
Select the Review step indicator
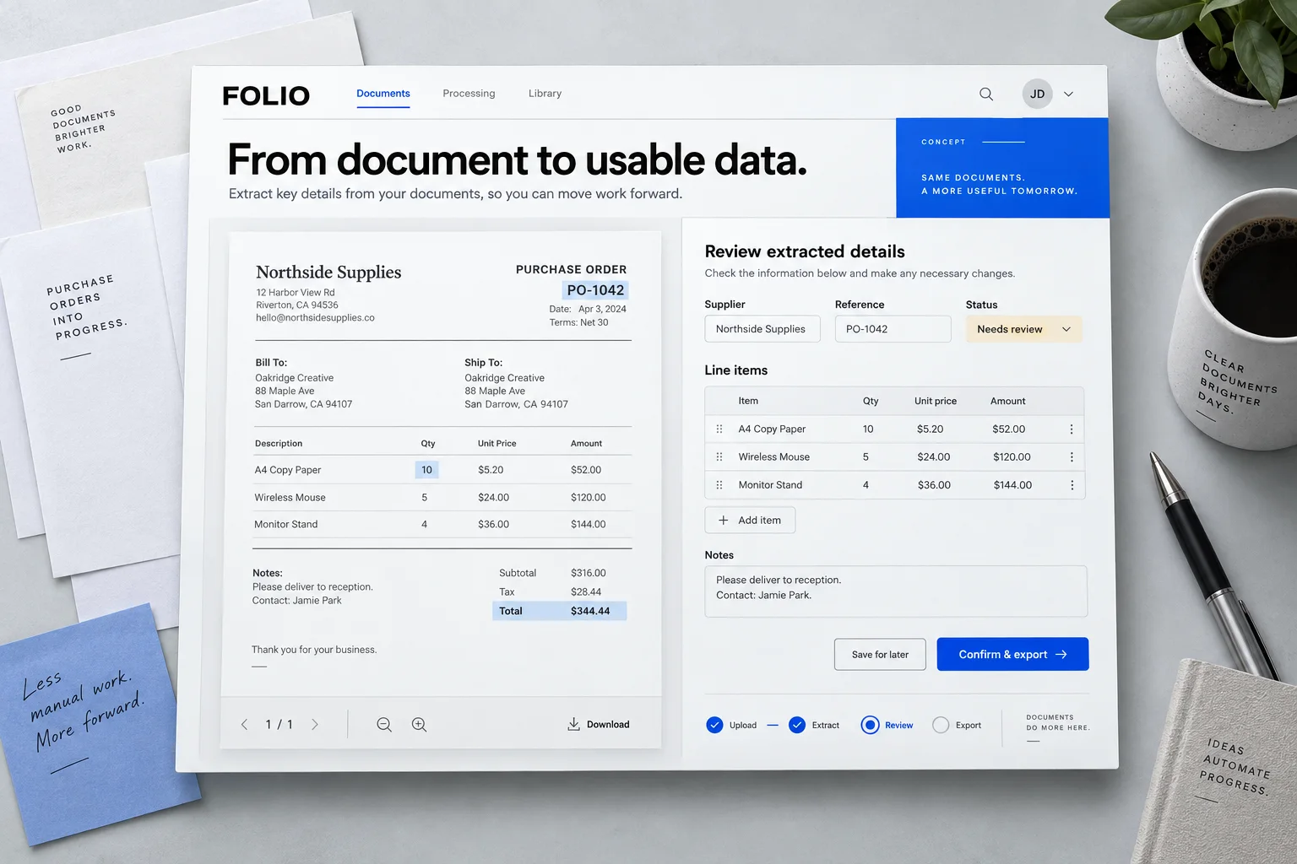click(887, 726)
